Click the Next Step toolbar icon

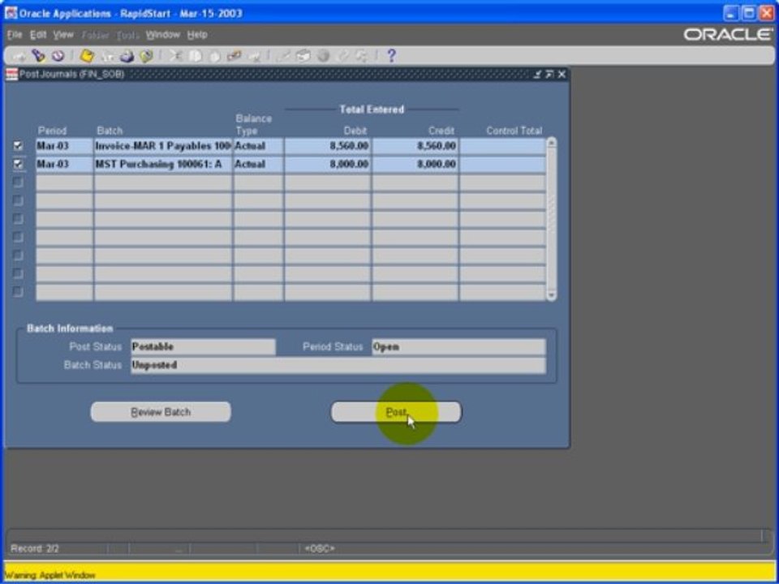[x=107, y=56]
